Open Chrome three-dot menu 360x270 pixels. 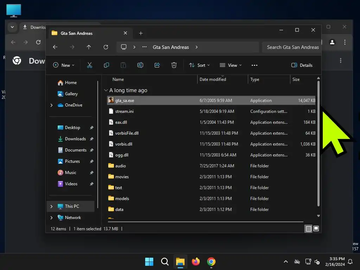(x=345, y=42)
